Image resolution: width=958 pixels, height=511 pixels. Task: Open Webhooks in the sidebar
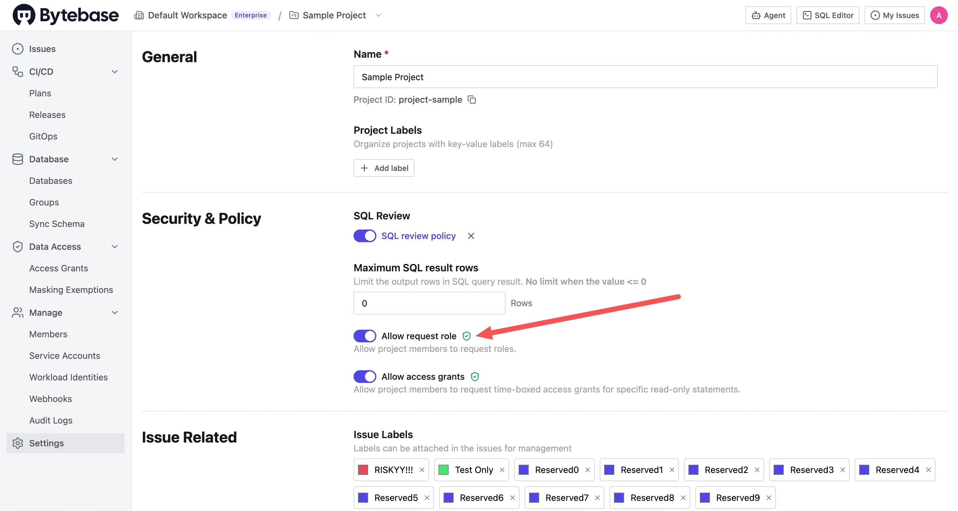[51, 398]
